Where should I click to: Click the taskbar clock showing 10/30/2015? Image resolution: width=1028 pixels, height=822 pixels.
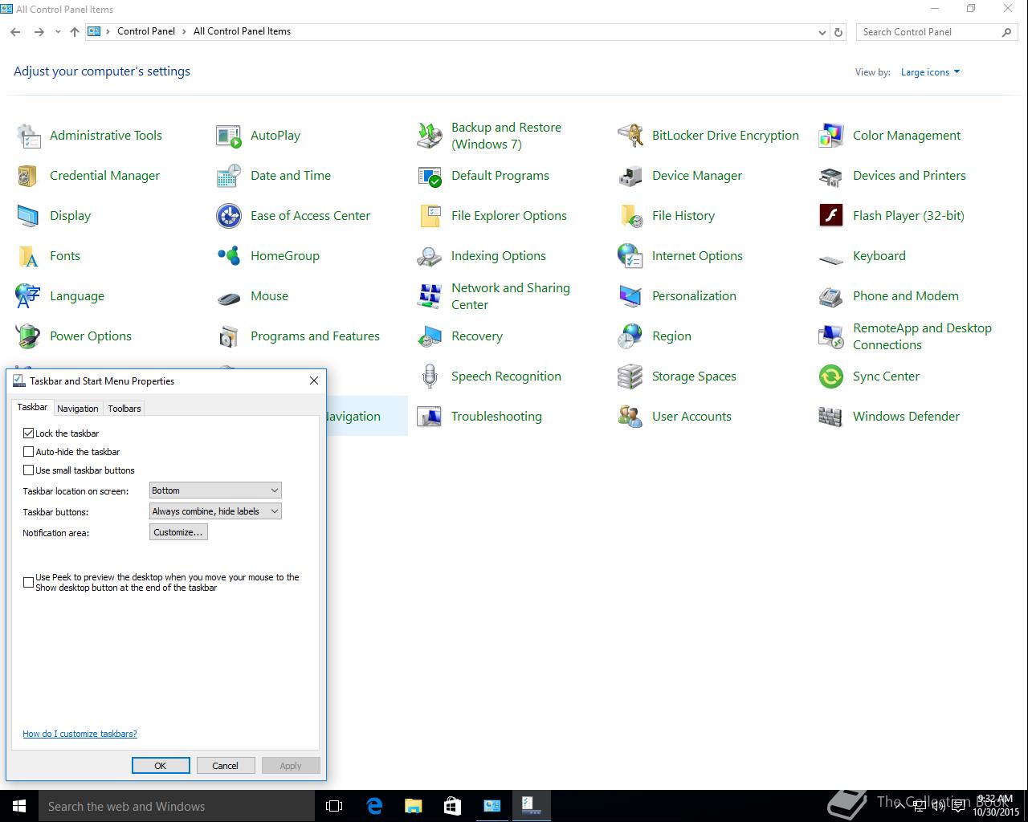[995, 806]
